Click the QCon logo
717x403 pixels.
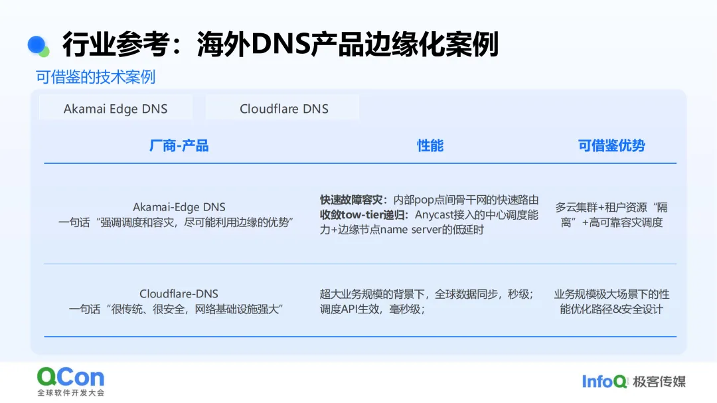71,382
